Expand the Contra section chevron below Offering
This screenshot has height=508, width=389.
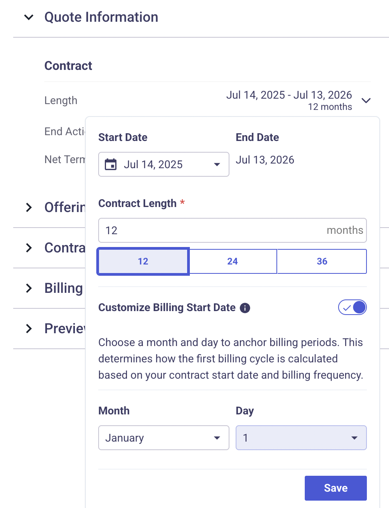(x=29, y=248)
